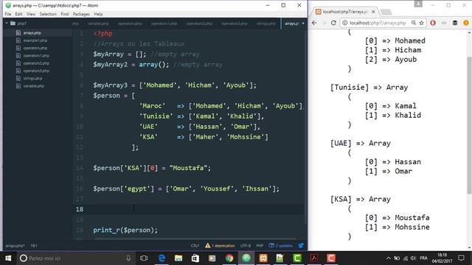This screenshot has height=265, width=472.
Task: Open XAMPP from the taskbar
Action: (263, 258)
